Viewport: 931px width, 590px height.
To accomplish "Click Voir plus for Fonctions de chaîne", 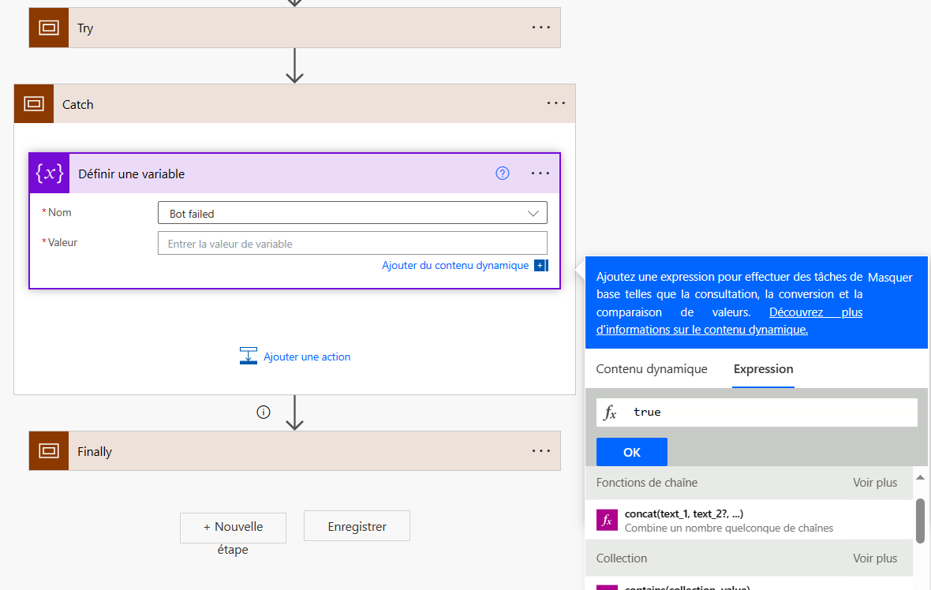I will pos(875,483).
